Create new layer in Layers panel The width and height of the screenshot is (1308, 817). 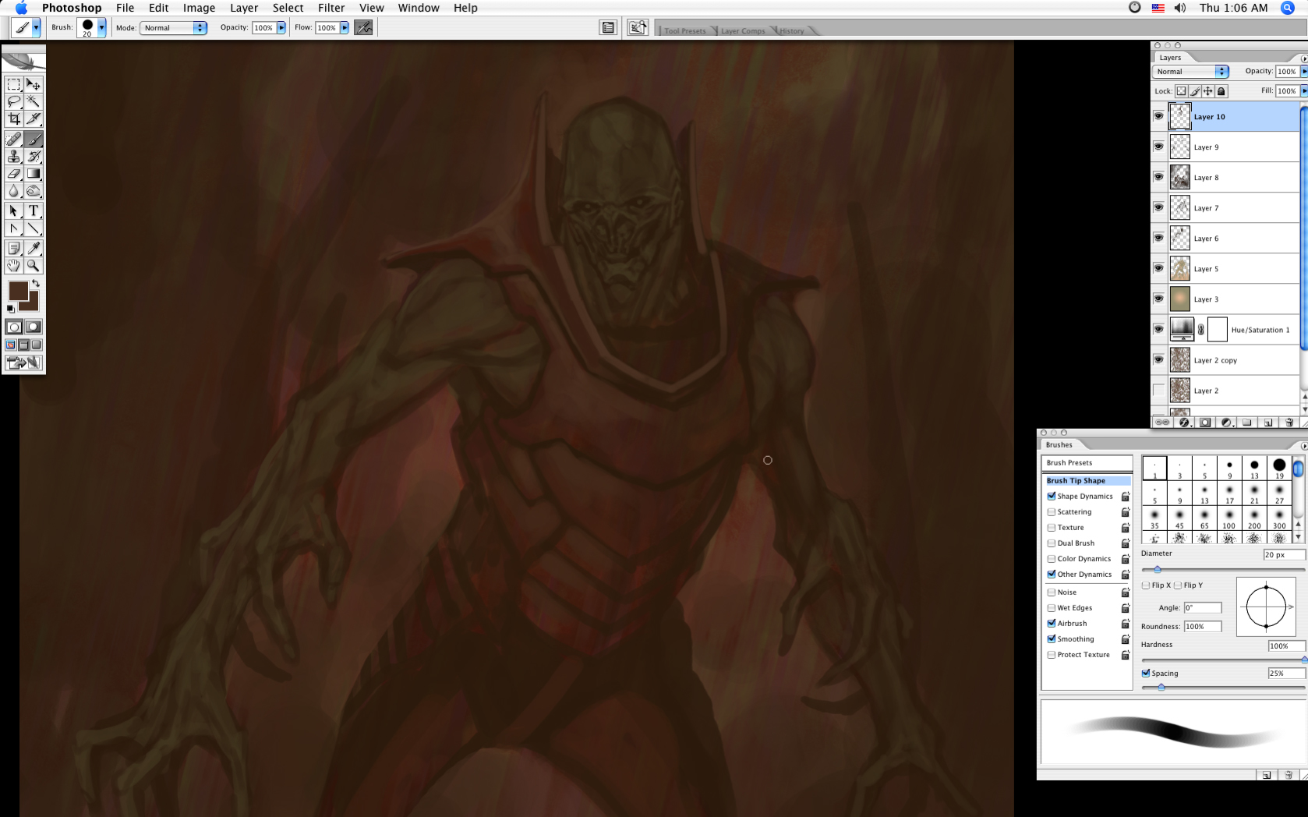click(x=1267, y=423)
